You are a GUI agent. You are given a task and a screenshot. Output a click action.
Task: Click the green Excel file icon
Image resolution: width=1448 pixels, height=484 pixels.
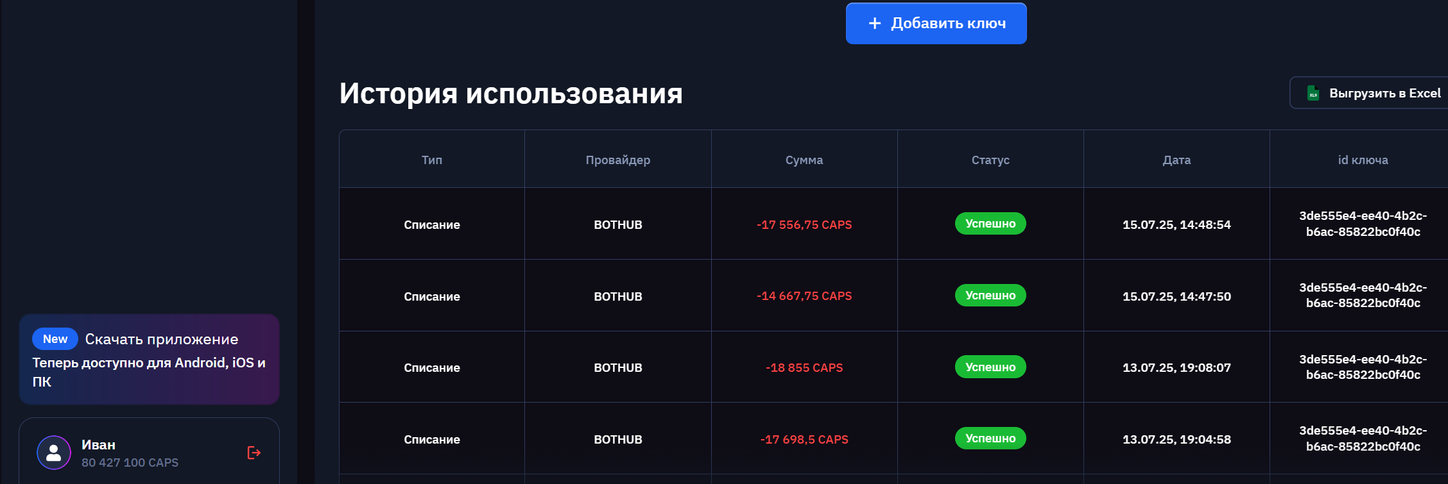[1313, 94]
